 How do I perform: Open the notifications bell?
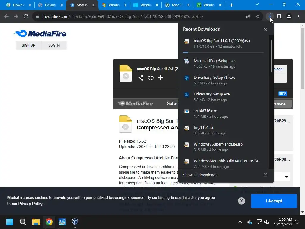coord(297,222)
